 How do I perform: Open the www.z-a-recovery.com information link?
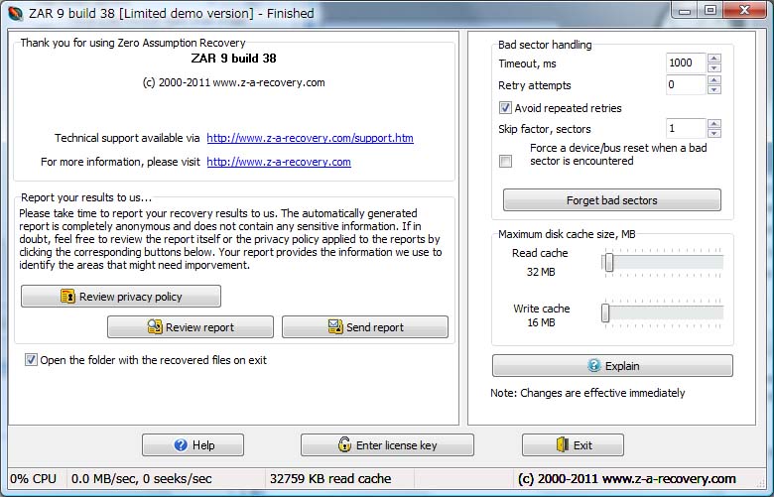point(279,162)
